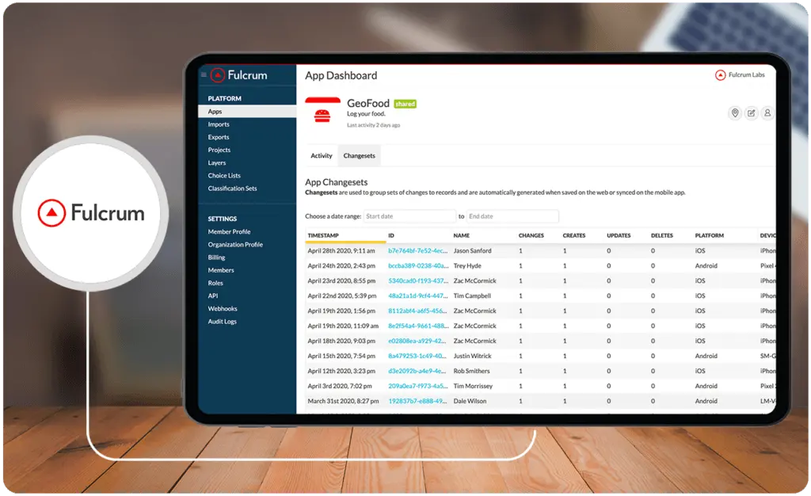This screenshot has width=811, height=496.
Task: Click the name Dale Wilson
Action: point(470,401)
